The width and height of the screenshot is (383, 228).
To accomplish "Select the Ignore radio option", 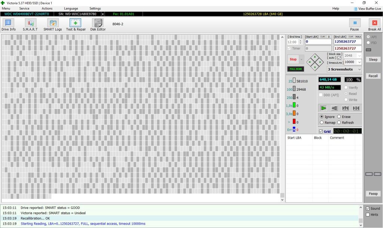I will (x=322, y=117).
